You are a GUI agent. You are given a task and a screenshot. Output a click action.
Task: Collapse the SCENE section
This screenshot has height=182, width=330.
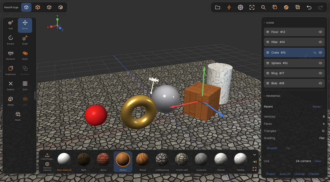(269, 23)
